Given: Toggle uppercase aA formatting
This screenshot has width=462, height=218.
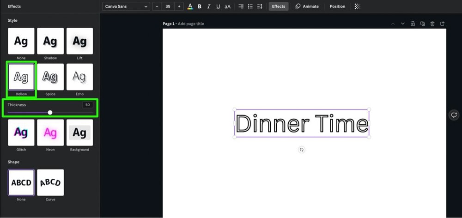Looking at the screenshot, I should pos(227,6).
